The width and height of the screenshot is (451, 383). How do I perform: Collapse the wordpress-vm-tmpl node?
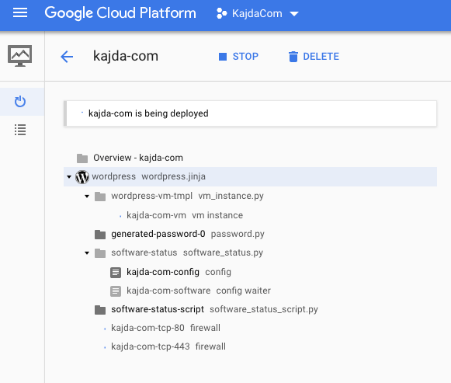click(87, 197)
